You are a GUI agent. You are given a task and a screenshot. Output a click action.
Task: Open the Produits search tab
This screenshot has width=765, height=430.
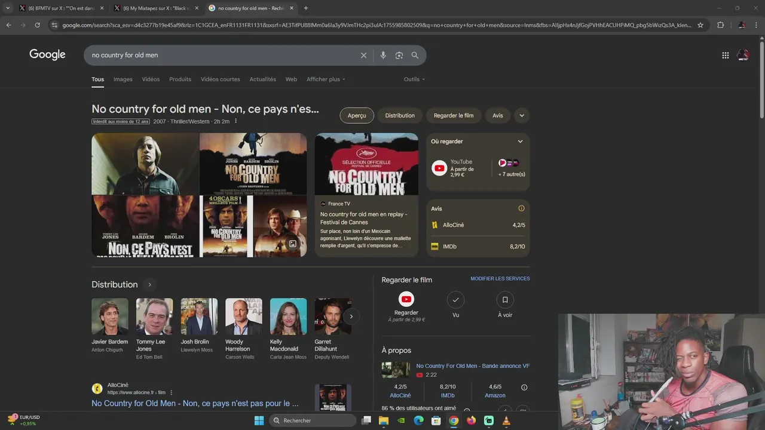(180, 79)
